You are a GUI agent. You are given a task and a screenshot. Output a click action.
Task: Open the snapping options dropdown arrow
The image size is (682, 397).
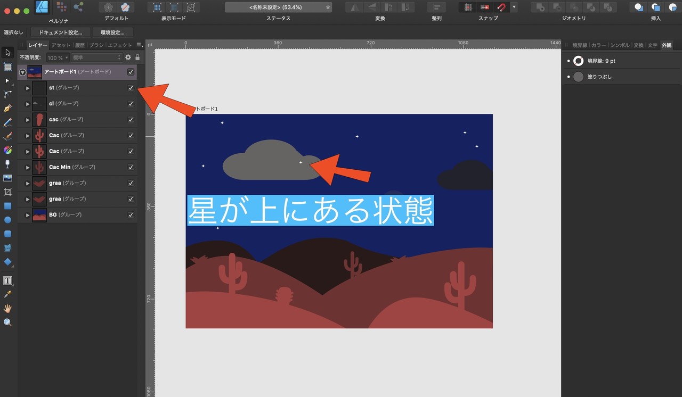coord(514,7)
